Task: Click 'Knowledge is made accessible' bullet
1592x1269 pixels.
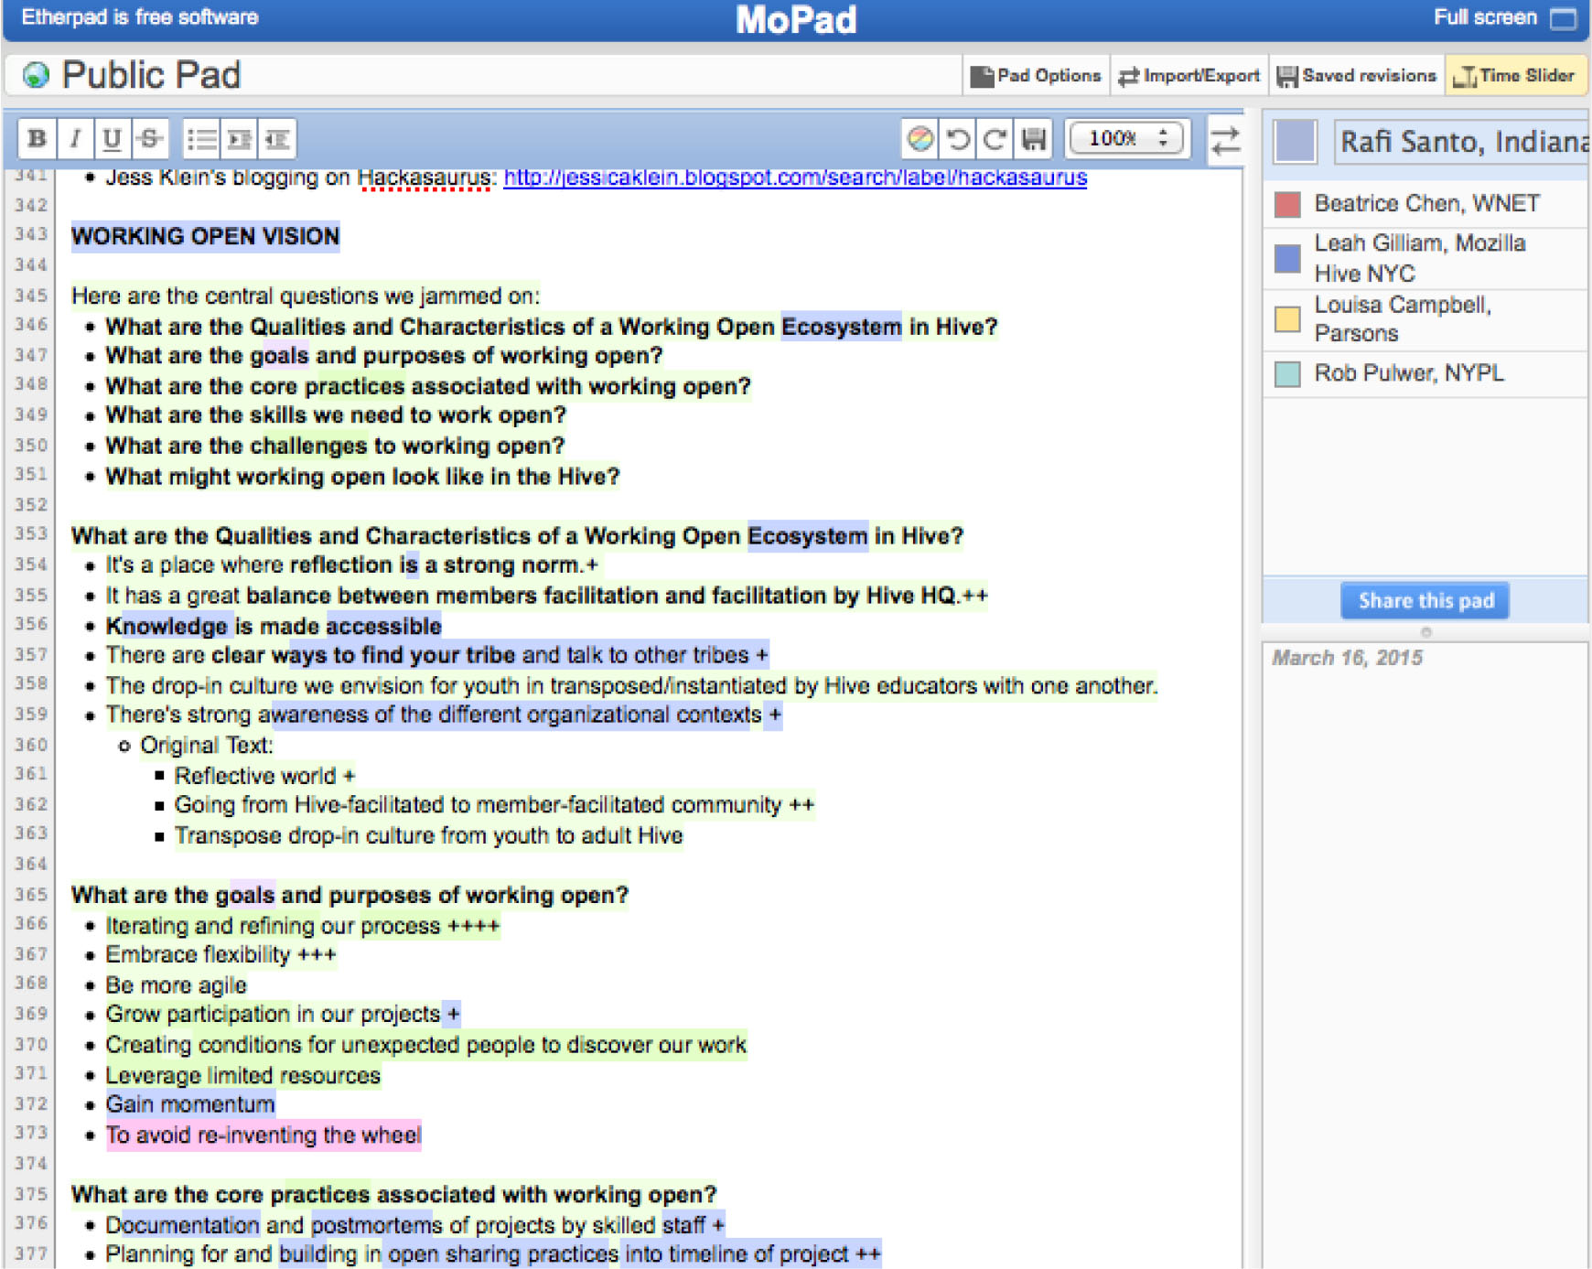Action: pyautogui.click(x=274, y=626)
